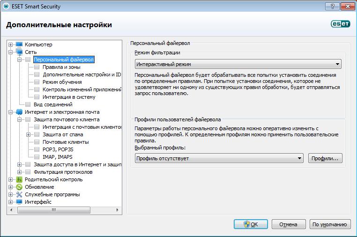
Task: Click tree horizontal scrollbar right arrow
Action: pos(117,210)
